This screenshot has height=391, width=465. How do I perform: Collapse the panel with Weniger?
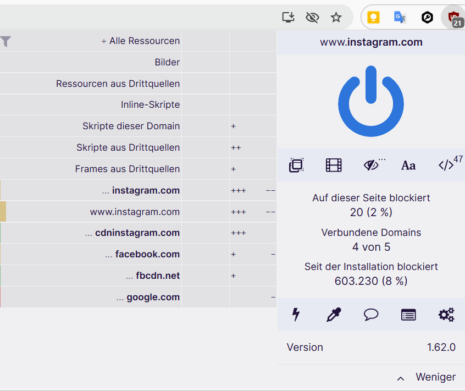[427, 377]
